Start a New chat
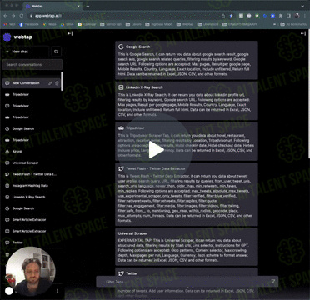Image resolution: width=310 pixels, height=300 pixels. coord(26,52)
